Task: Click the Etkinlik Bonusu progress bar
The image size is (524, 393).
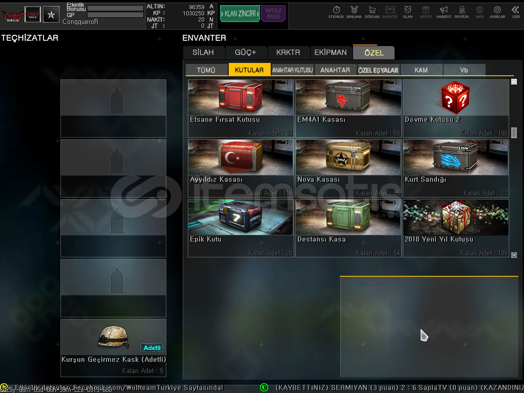Action: coord(115,8)
